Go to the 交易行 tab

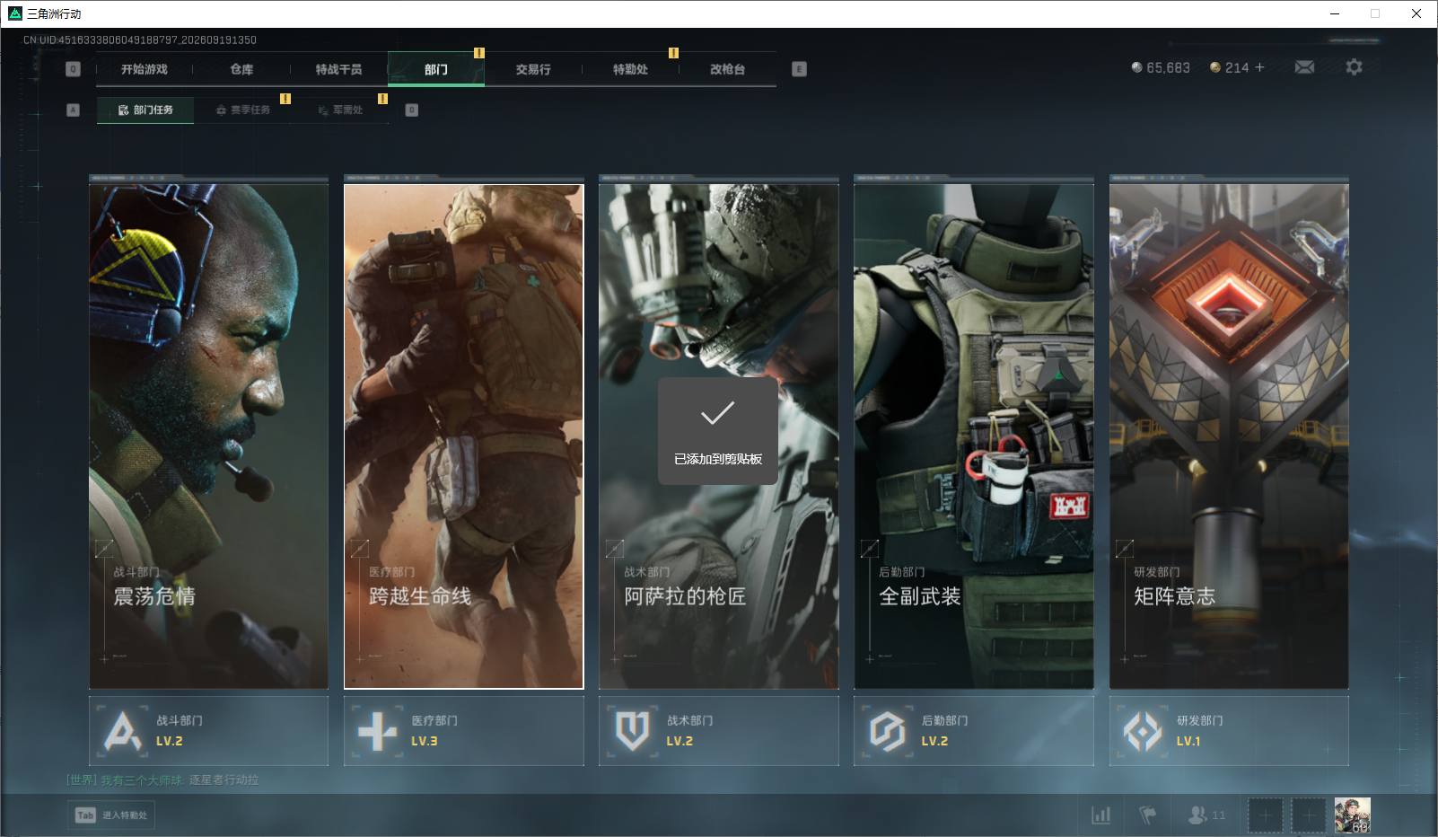coord(533,69)
